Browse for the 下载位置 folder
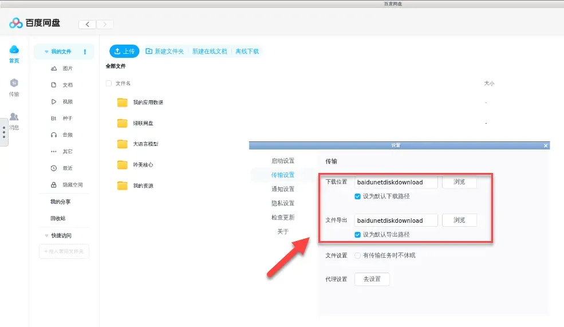Viewport: 564px width, 327px height. [459, 182]
